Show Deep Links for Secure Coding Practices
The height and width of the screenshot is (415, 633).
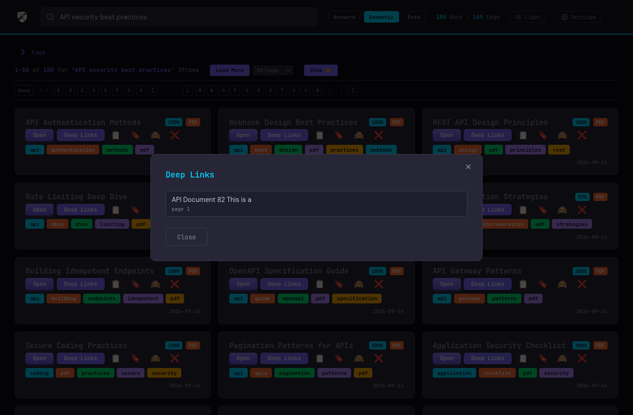click(x=81, y=358)
